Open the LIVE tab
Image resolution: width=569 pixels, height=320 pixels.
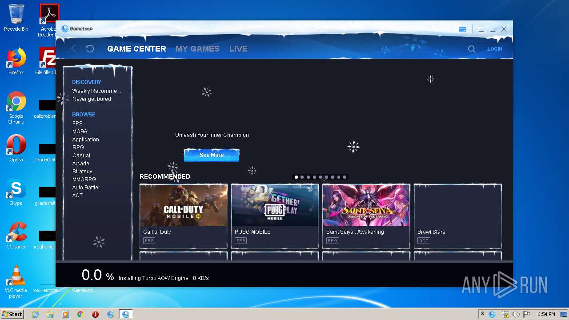238,49
